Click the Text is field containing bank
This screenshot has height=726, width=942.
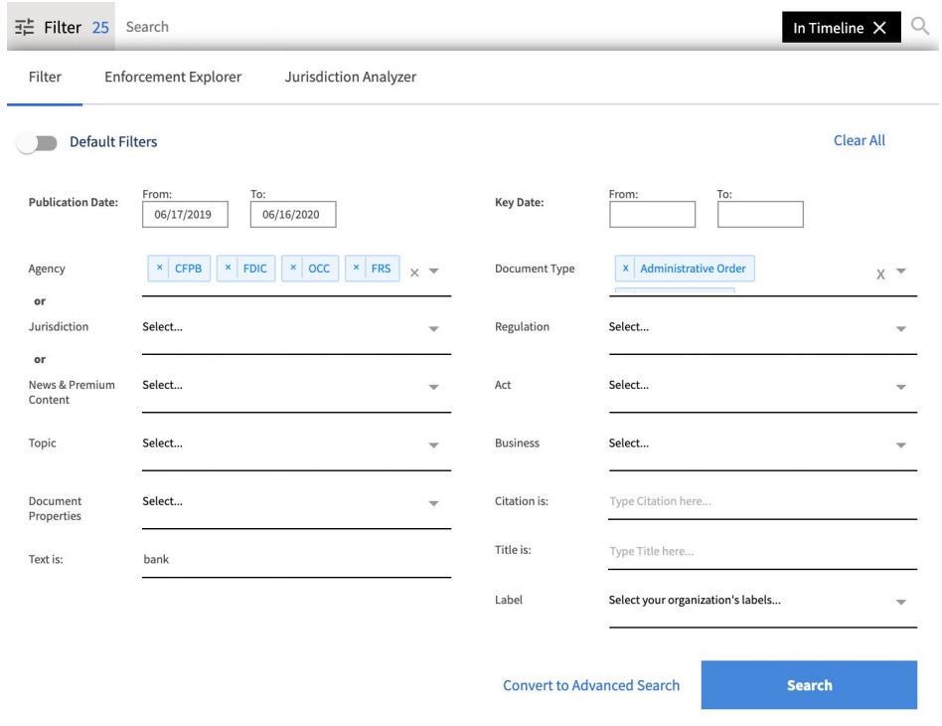(x=296, y=560)
